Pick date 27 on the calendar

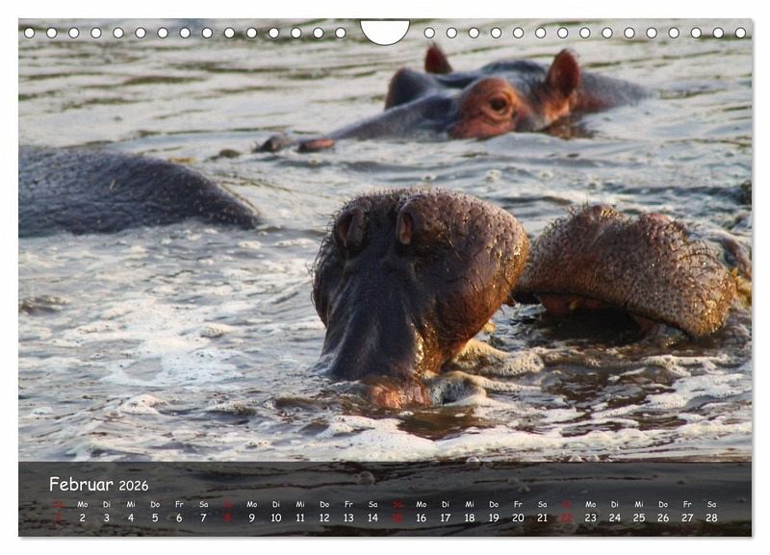(x=687, y=517)
